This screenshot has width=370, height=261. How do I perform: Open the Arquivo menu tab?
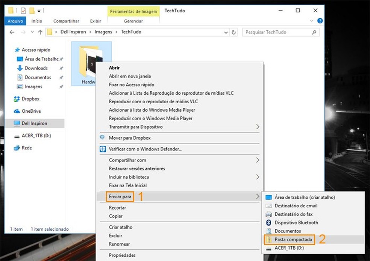[15, 21]
